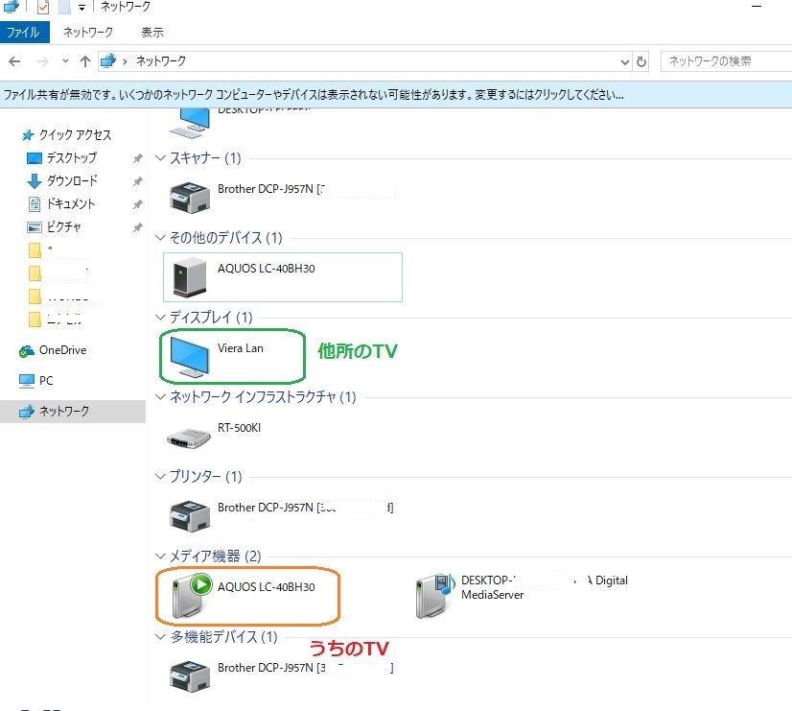Click the pin icon next to ダウンロード
The image size is (792, 711).
click(137, 181)
